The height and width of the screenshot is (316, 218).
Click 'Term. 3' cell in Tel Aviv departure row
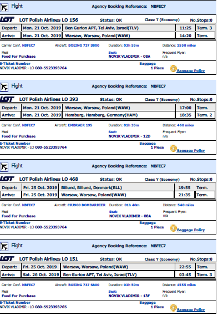coord(205,28)
